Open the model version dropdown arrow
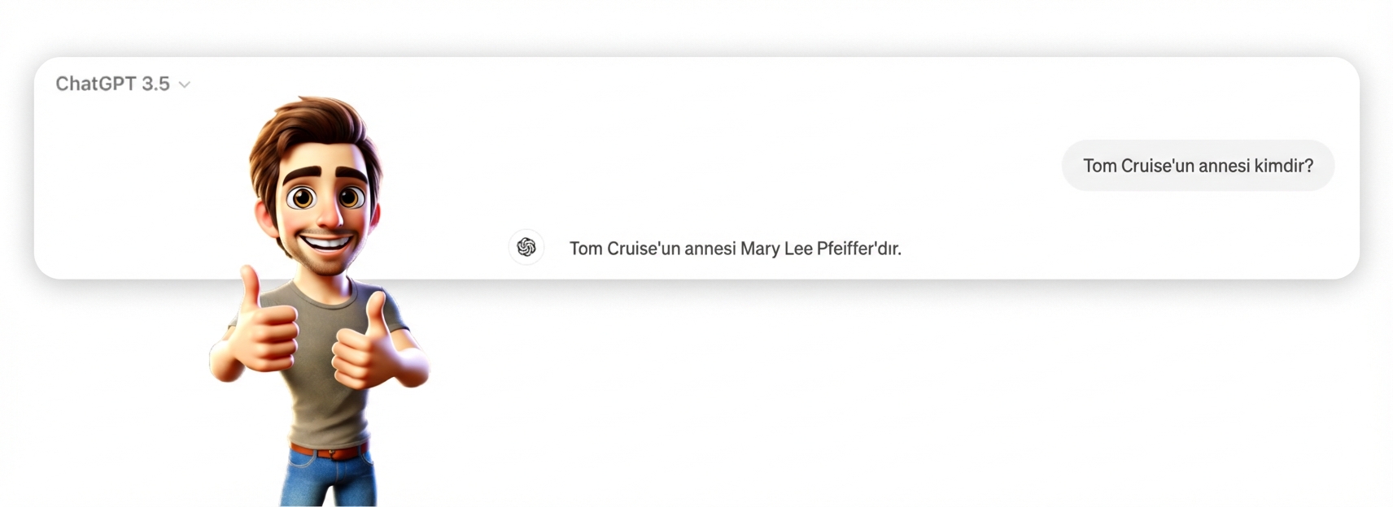The height and width of the screenshot is (507, 1393). click(184, 84)
